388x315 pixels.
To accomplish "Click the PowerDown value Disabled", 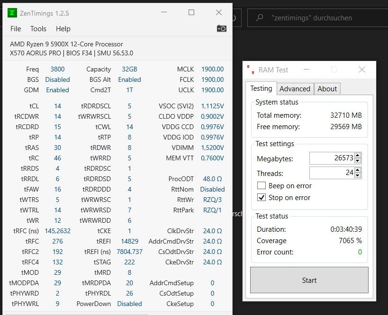I will [x=129, y=304].
